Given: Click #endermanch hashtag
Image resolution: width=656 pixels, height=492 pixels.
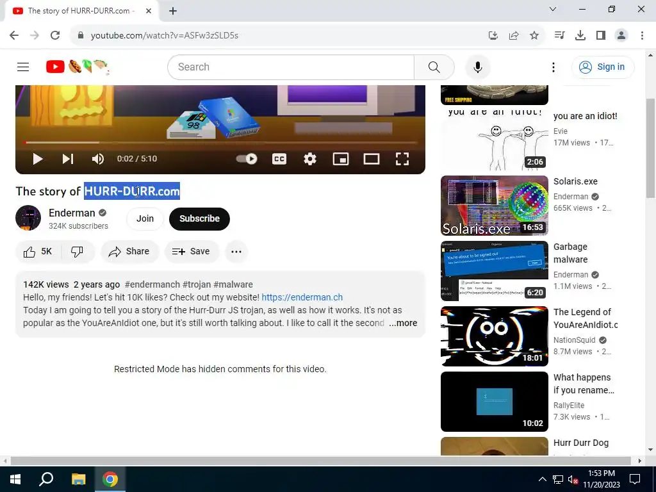Looking at the screenshot, I should tap(152, 284).
